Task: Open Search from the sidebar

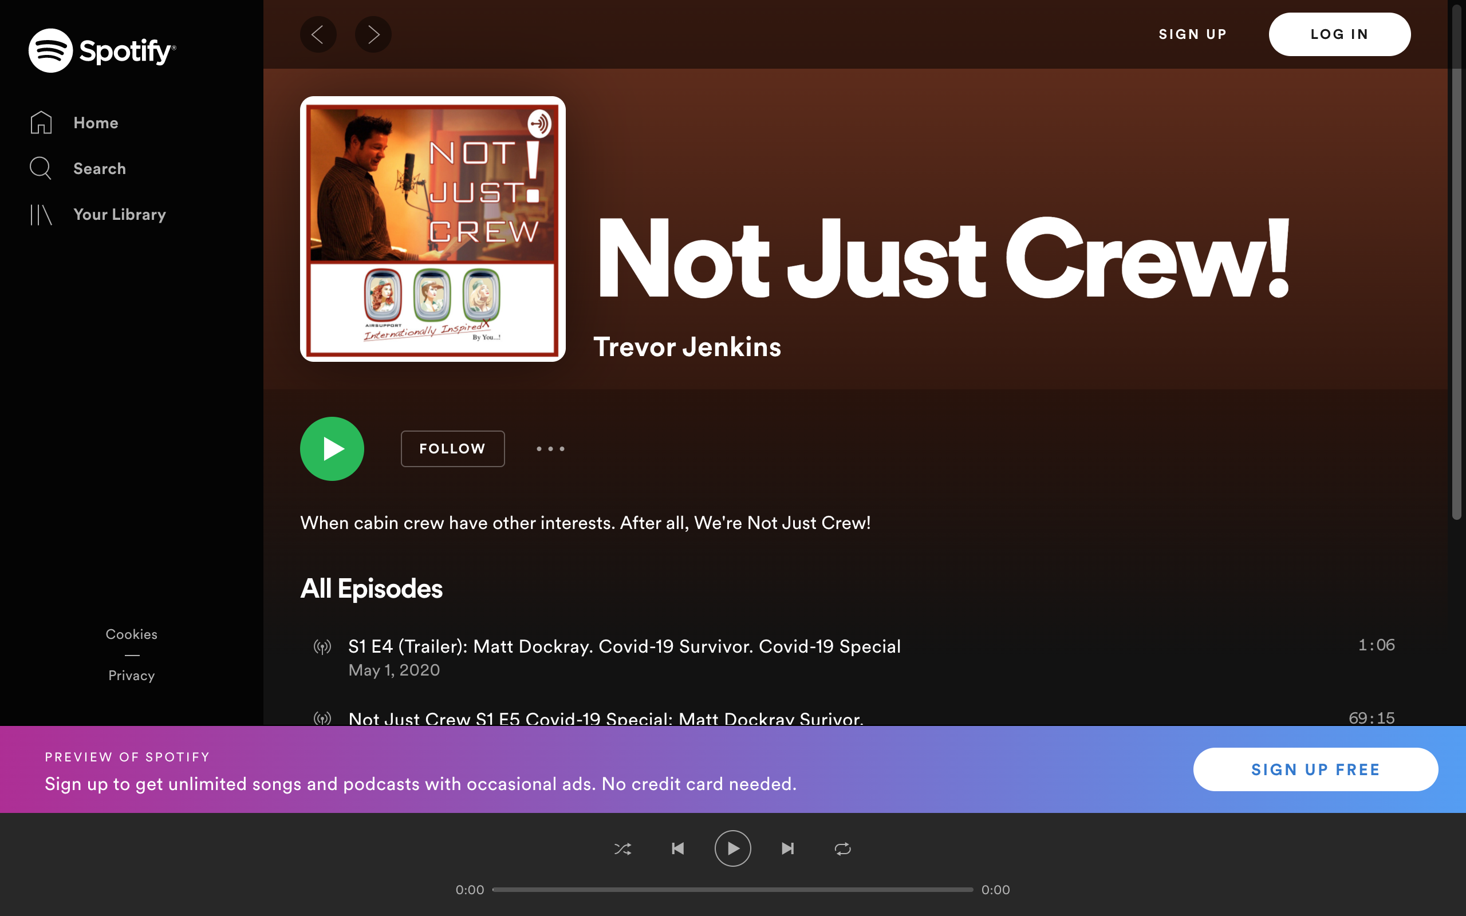Action: (99, 168)
